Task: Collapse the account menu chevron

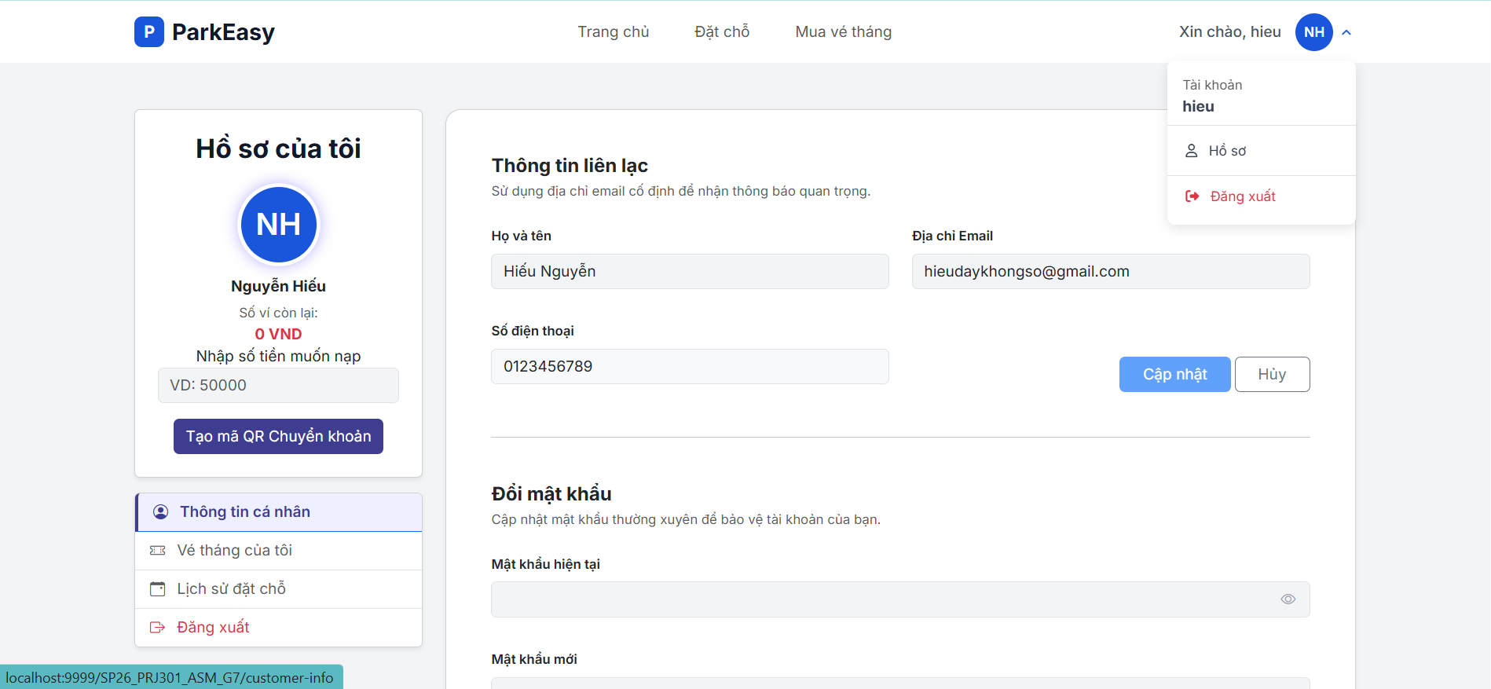Action: [1346, 33]
